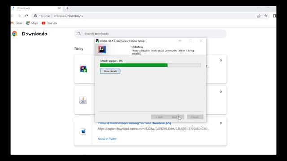
Task: Bookmark this page with the star icon
Action: (266, 16)
